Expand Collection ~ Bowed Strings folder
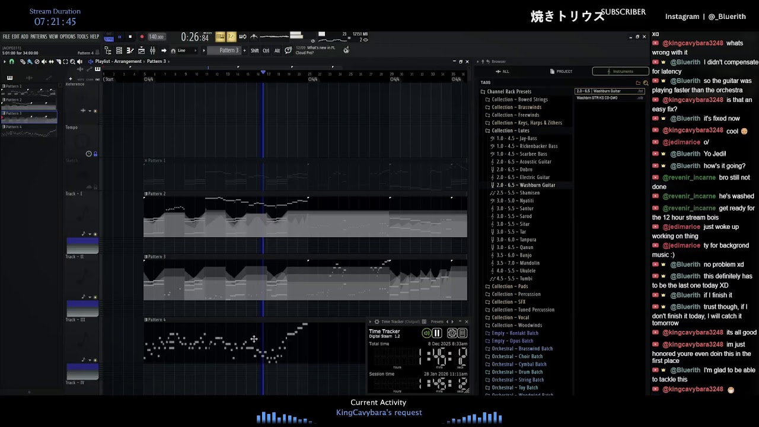Image resolution: width=759 pixels, height=427 pixels. 516,100
